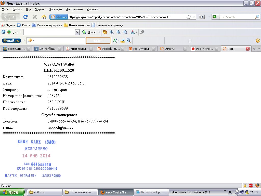Click the Stop loading X icon

[34, 17]
